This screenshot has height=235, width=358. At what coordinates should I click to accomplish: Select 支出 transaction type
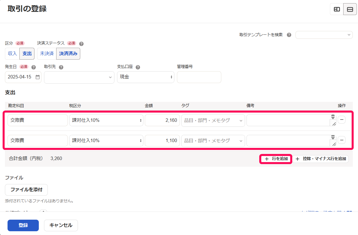(x=27, y=54)
